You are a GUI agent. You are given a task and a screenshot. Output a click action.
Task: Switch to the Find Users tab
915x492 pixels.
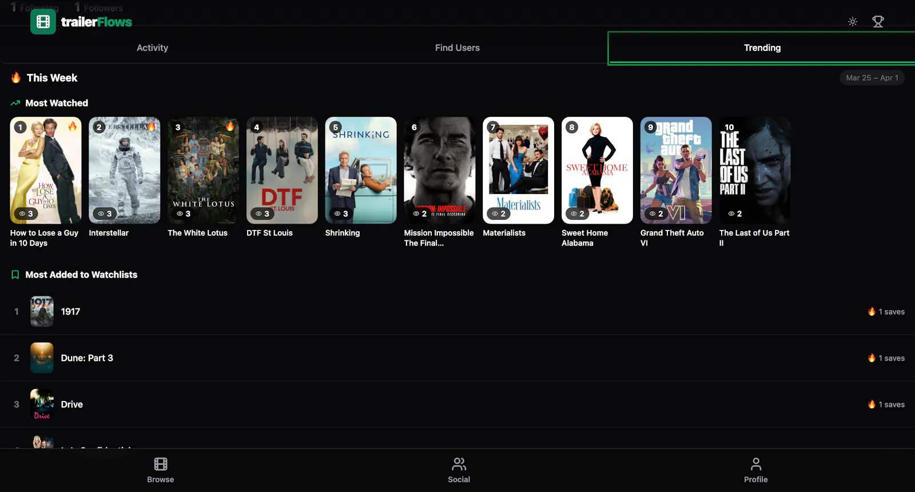tap(457, 48)
